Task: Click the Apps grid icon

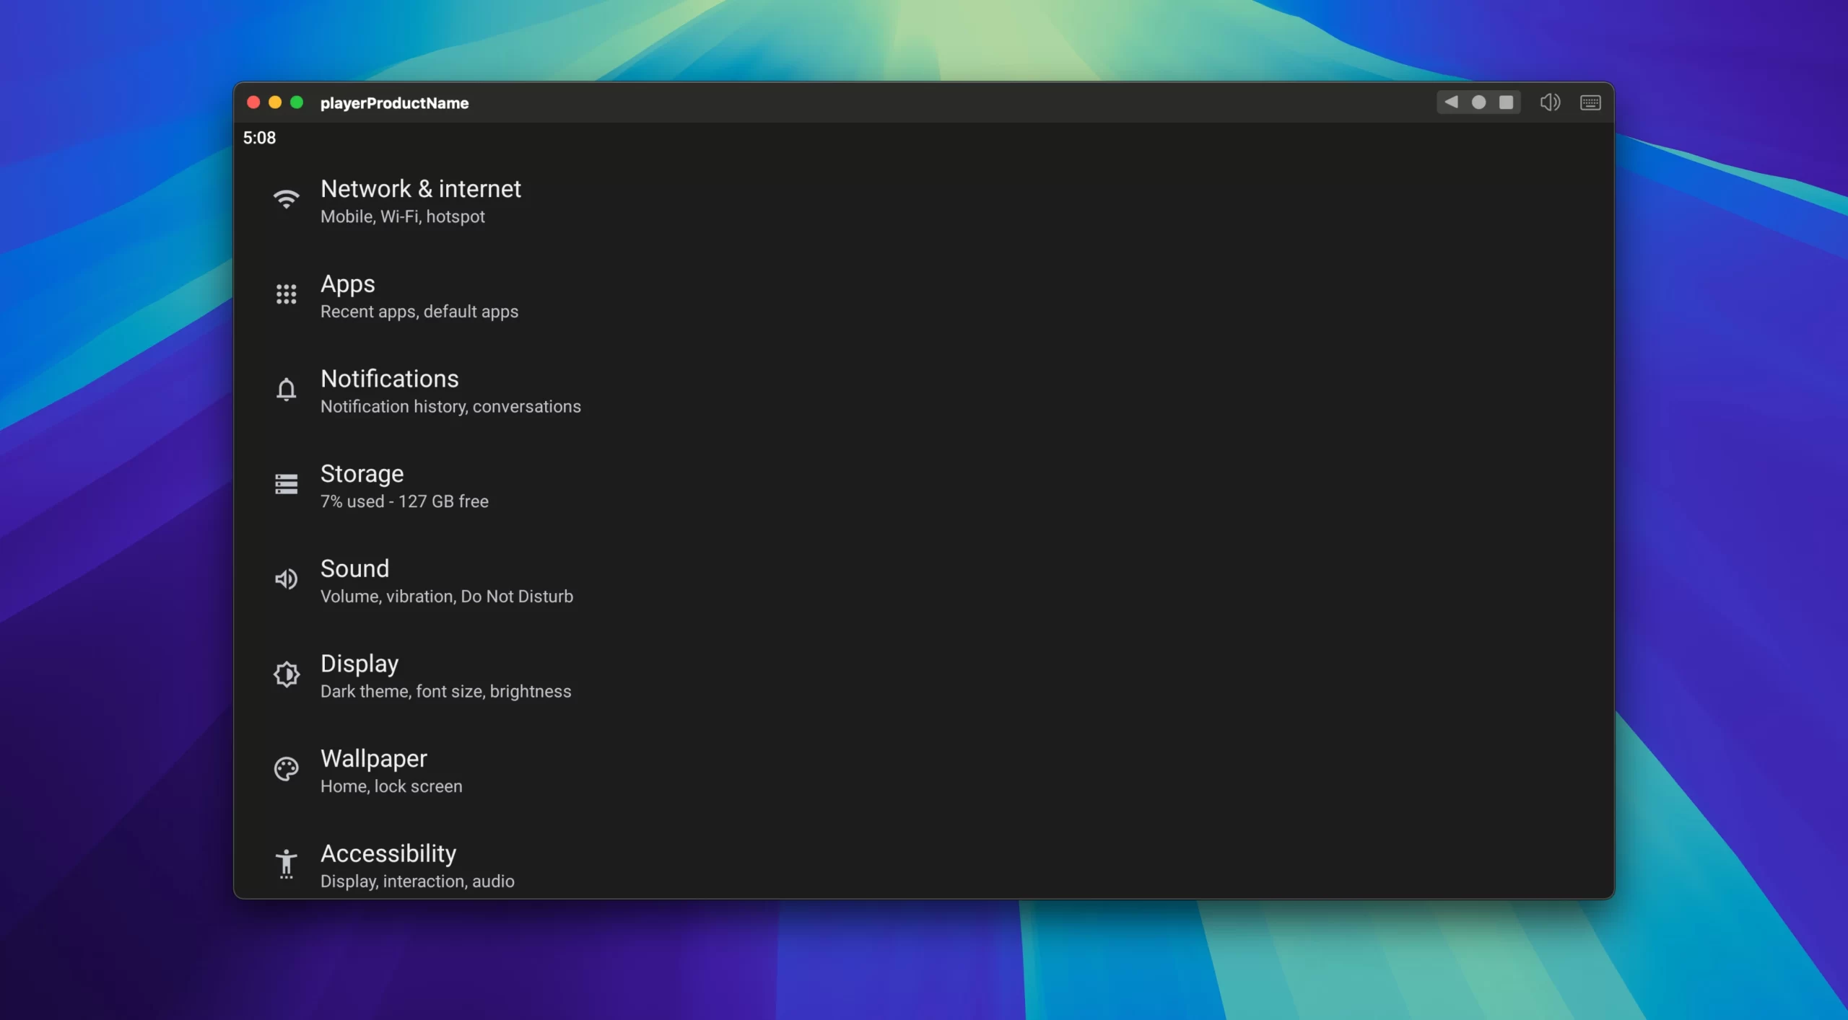Action: 286,294
